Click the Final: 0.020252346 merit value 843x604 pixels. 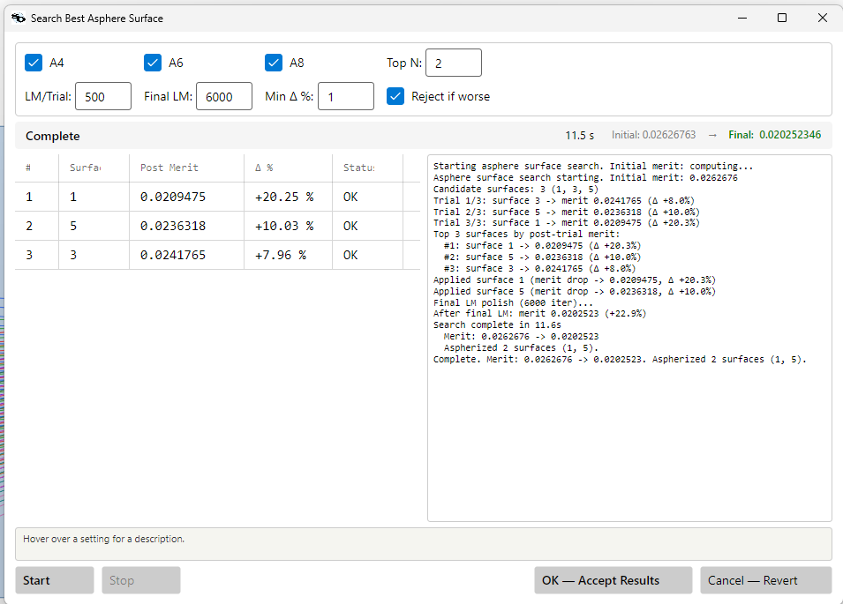pyautogui.click(x=775, y=135)
